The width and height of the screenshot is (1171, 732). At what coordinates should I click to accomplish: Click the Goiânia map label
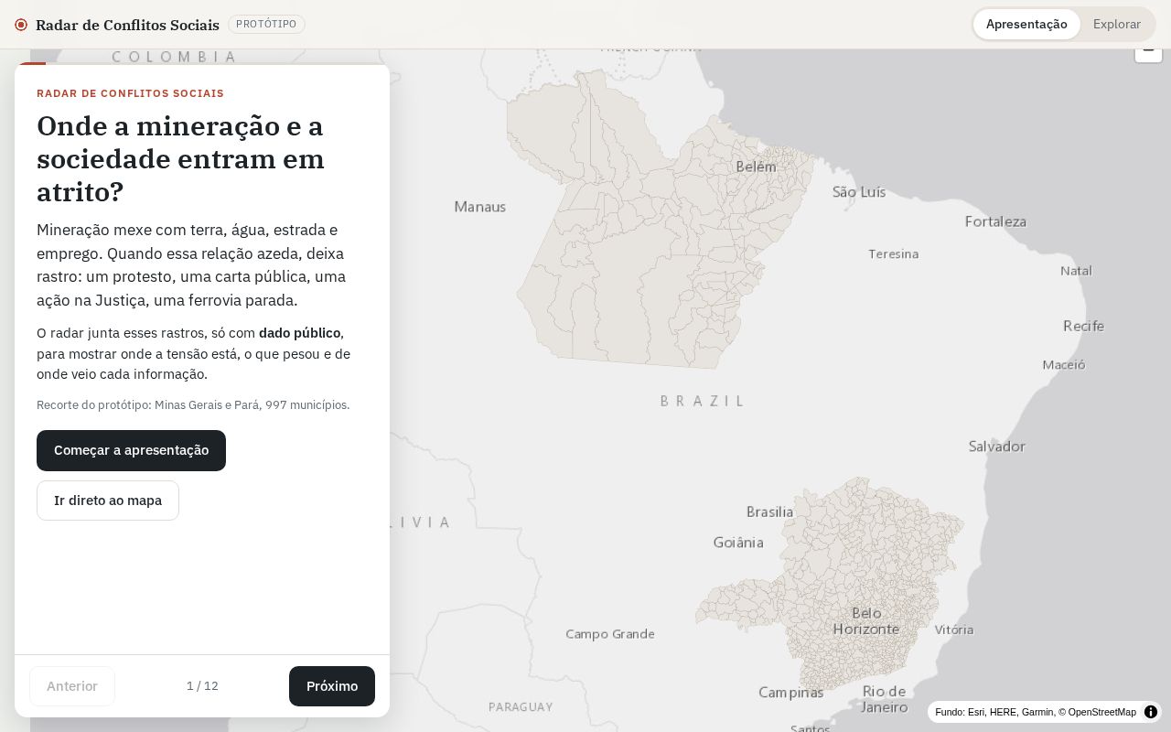[x=738, y=543]
